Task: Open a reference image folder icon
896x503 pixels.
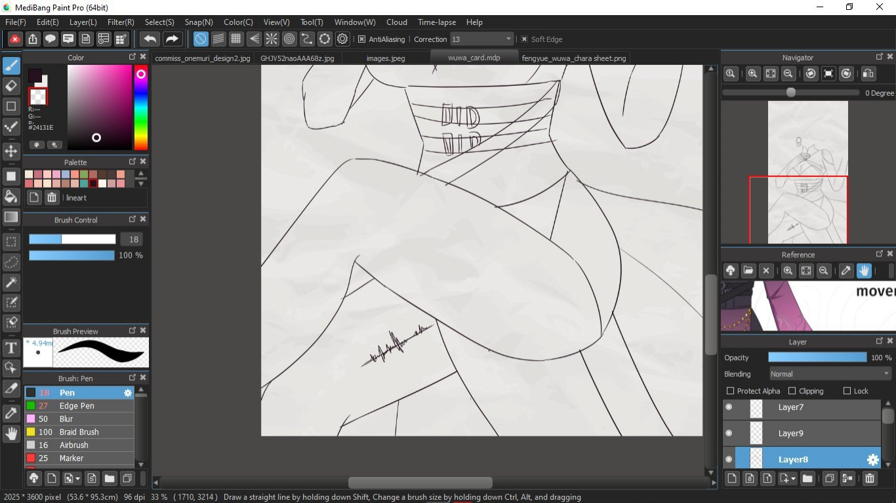Action: (748, 271)
